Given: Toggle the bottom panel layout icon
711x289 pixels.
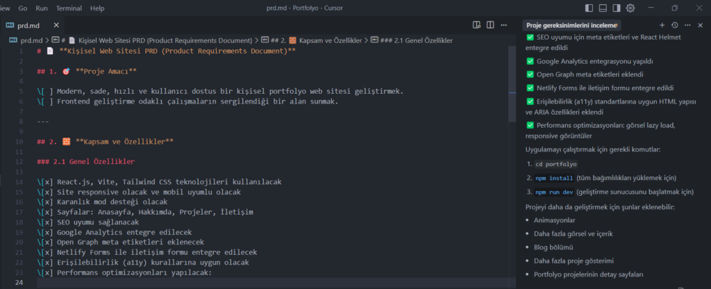Looking at the screenshot, I should [603, 8].
